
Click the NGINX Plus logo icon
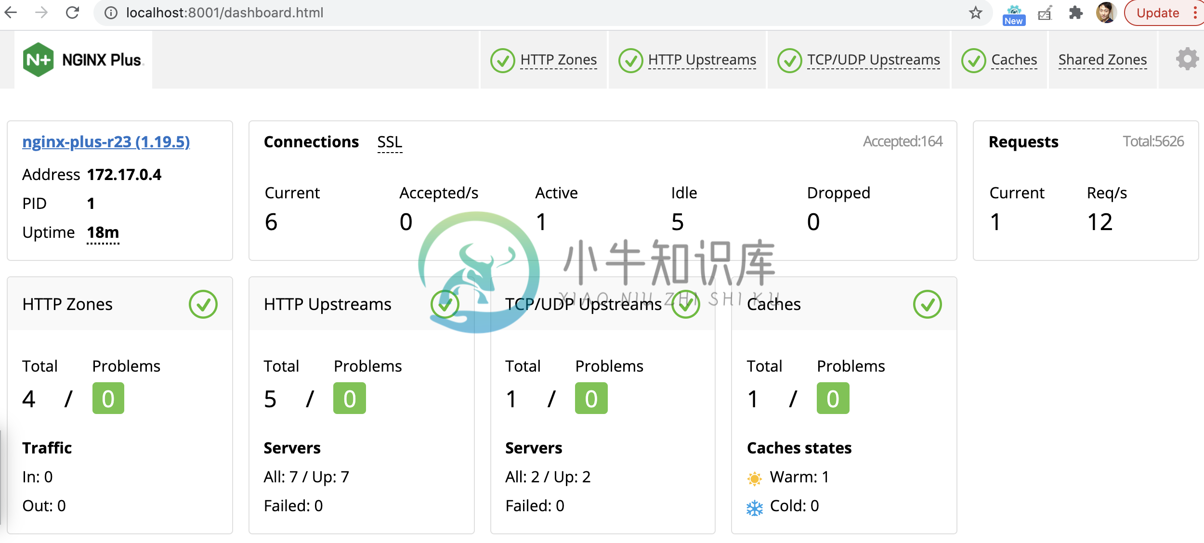click(38, 60)
